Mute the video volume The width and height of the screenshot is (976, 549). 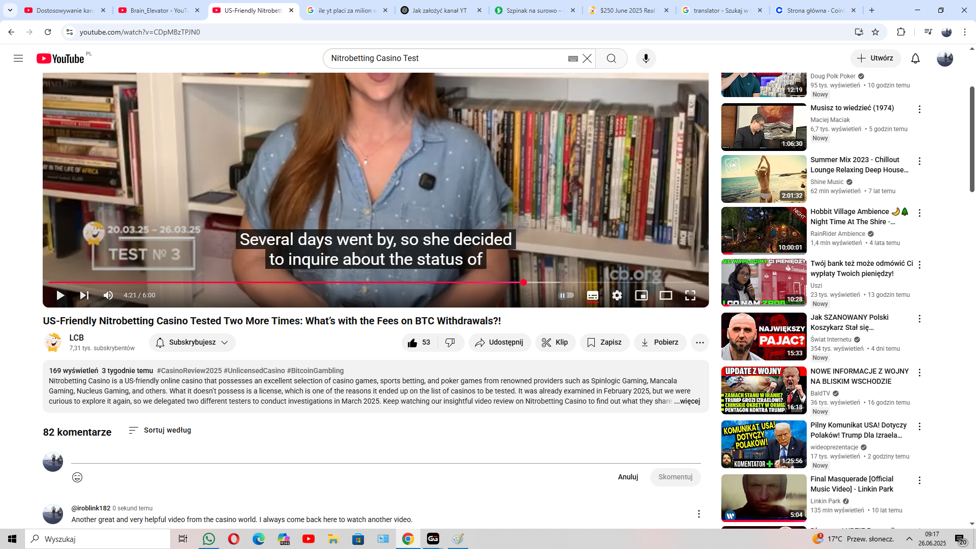pyautogui.click(x=108, y=295)
